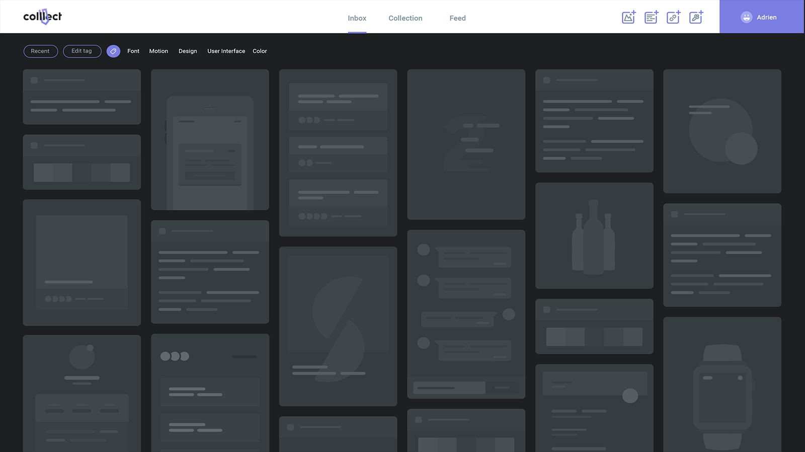
Task: Click the Recent filter button
Action: [40, 51]
